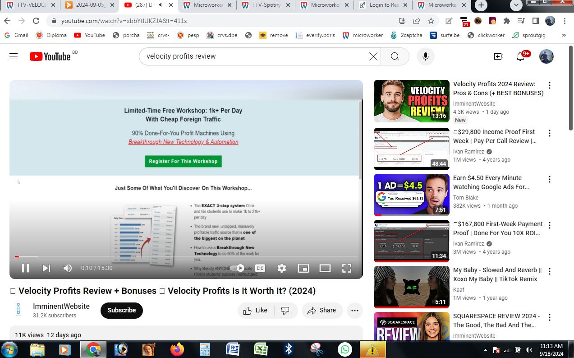Screen dimensions: 574x358
Task: Go back in the browser
Action: click(x=7, y=21)
